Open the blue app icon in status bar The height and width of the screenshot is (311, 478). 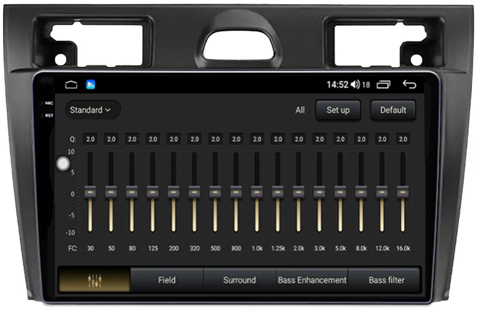[x=90, y=84]
